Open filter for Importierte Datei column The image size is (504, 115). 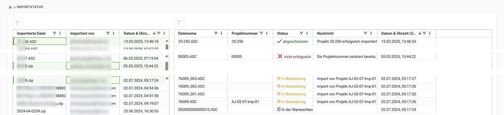[54, 33]
